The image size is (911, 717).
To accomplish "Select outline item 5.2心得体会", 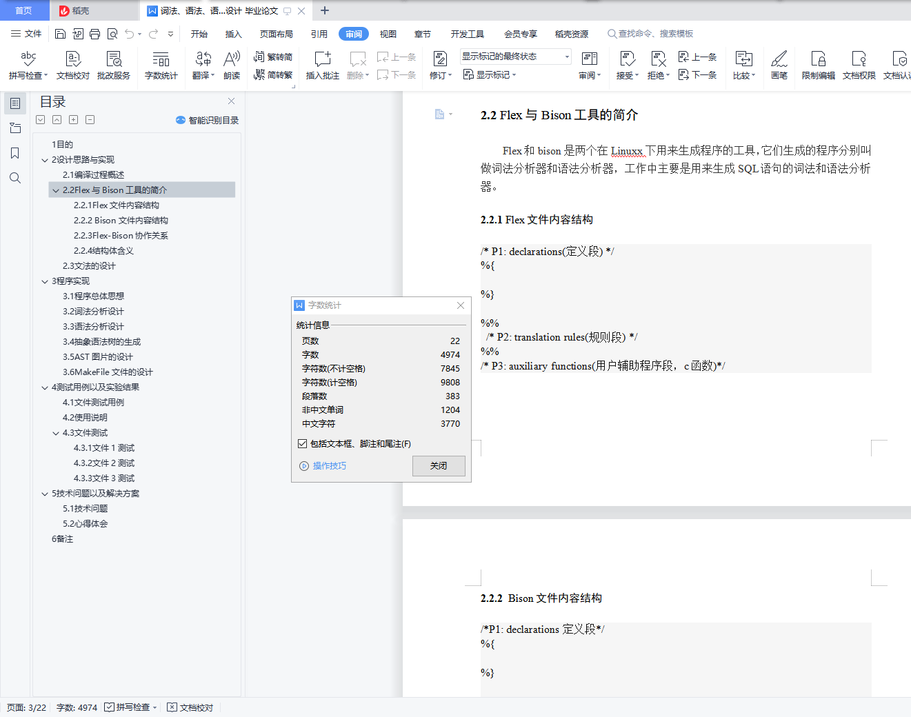I will coord(85,524).
